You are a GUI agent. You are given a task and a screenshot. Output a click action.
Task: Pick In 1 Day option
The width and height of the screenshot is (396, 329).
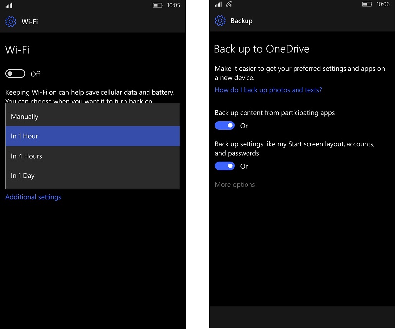click(x=93, y=176)
